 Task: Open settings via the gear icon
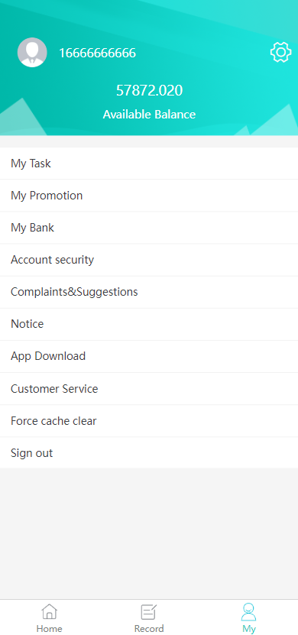(x=280, y=52)
